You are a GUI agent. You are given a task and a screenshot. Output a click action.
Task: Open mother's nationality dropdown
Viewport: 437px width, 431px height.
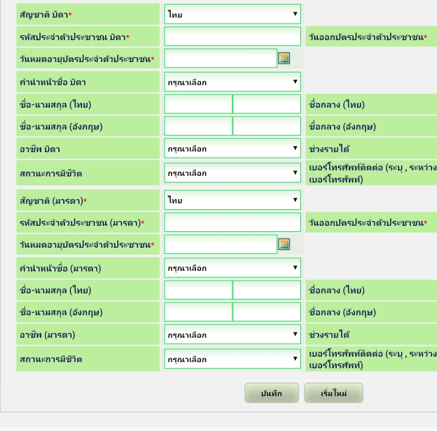tap(232, 200)
